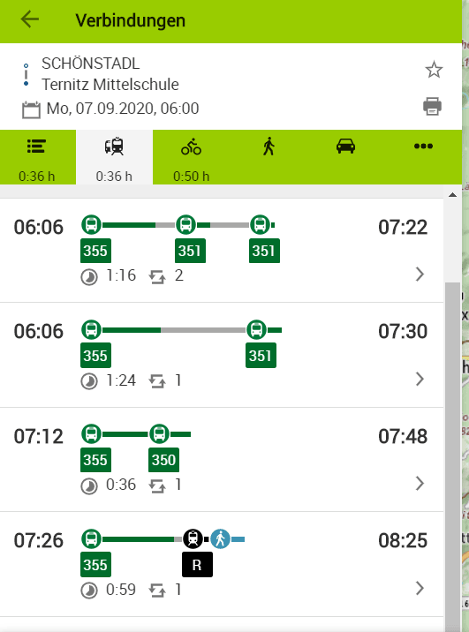Image resolution: width=469 pixels, height=632 pixels.
Task: Click the blue walking segment icon
Action: (x=220, y=539)
